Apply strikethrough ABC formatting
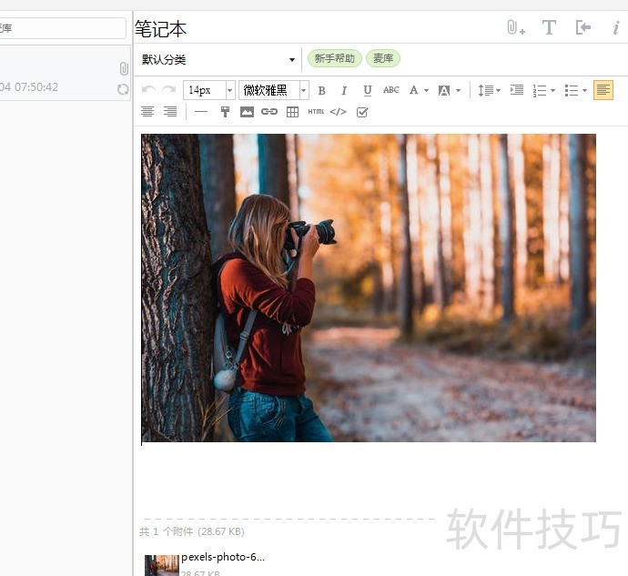 coord(390,90)
